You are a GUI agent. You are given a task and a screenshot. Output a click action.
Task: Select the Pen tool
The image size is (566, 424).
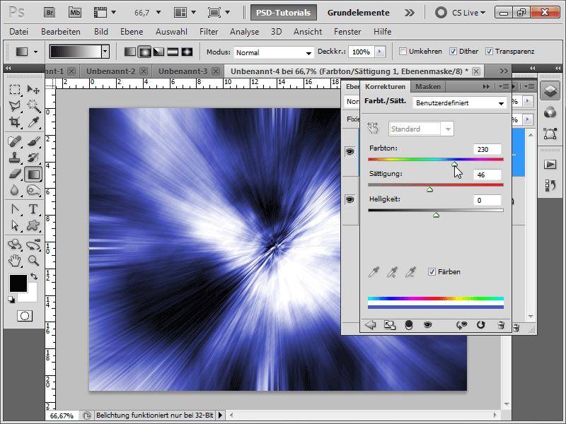[15, 209]
